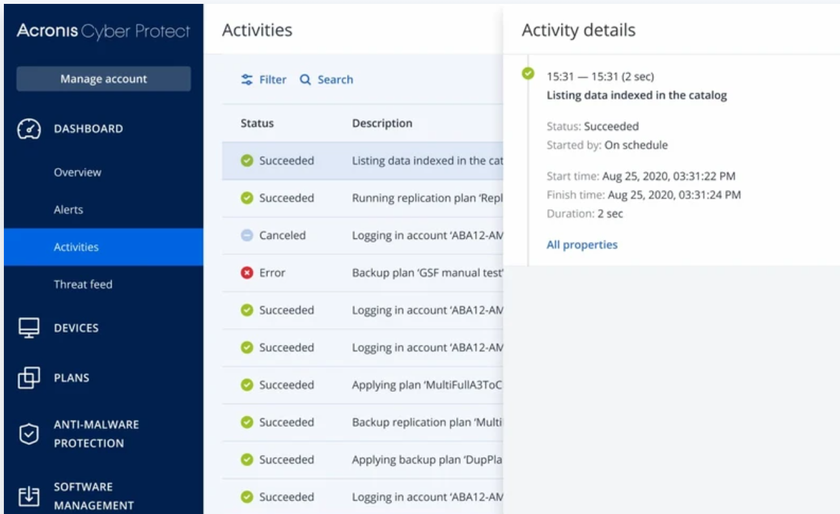Go to Overview in the sidebar
This screenshot has width=840, height=514.
(78, 172)
